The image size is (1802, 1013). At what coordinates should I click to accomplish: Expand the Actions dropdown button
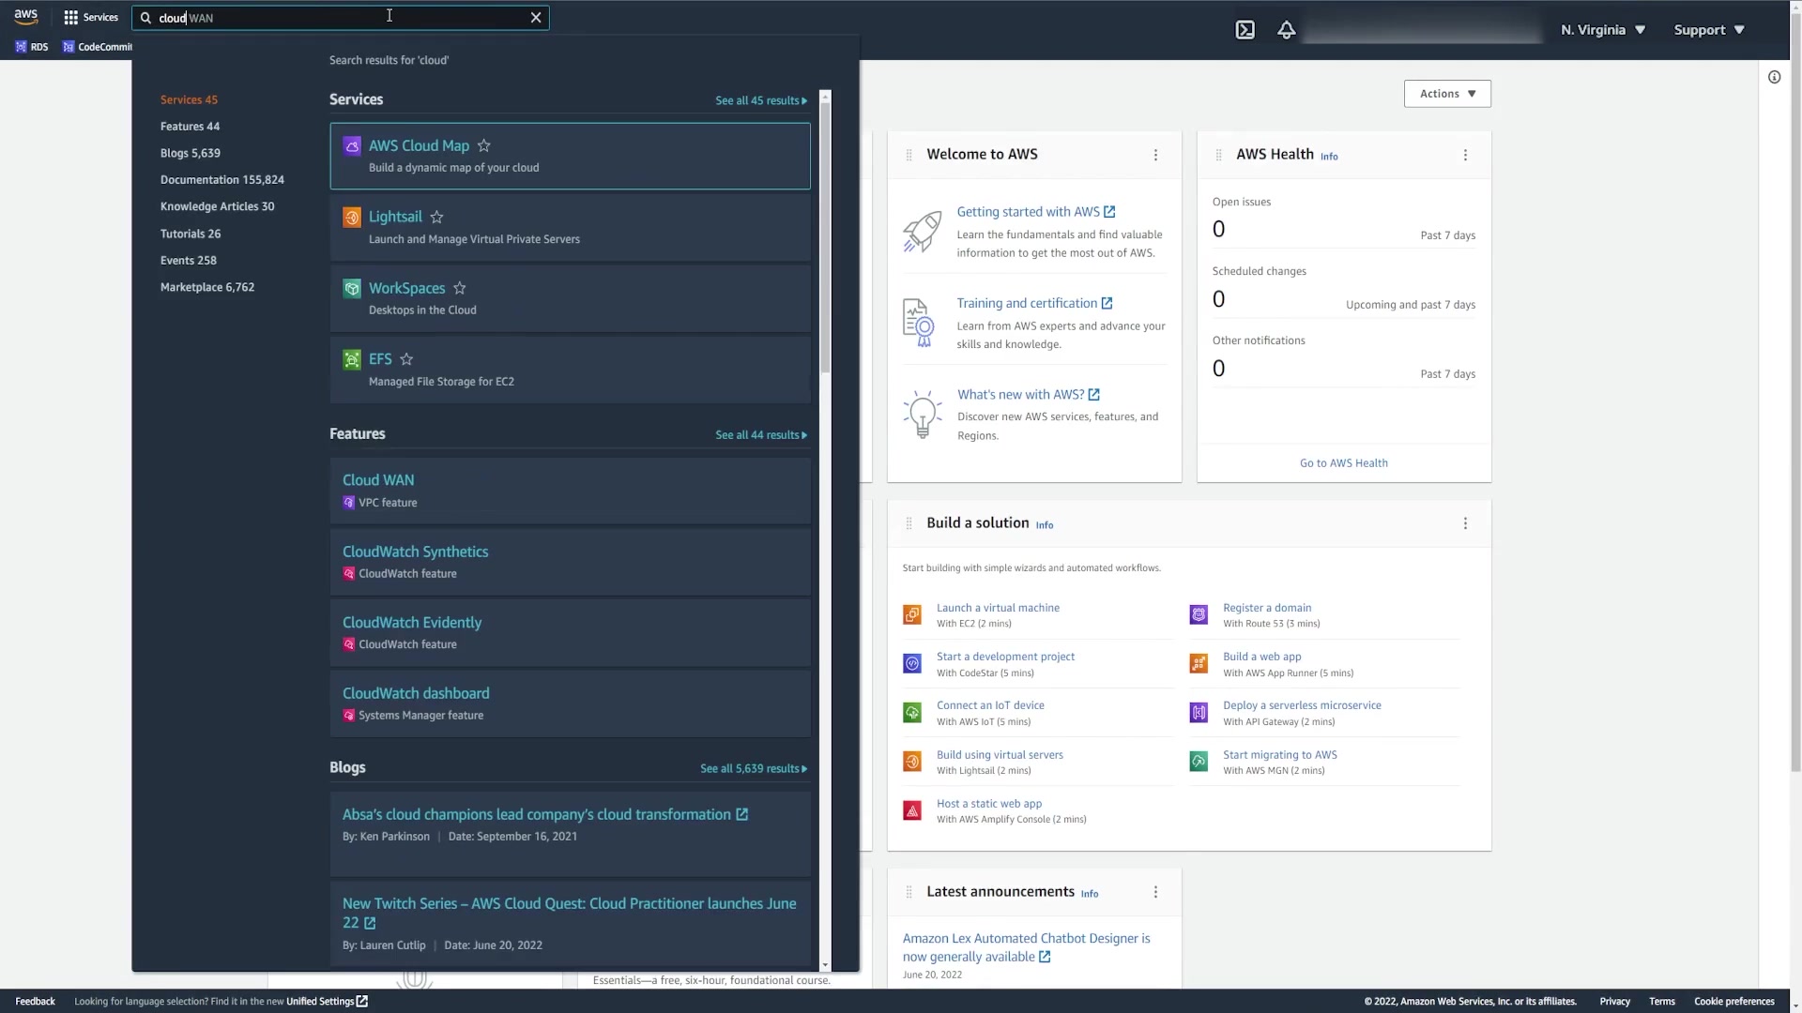(1446, 94)
